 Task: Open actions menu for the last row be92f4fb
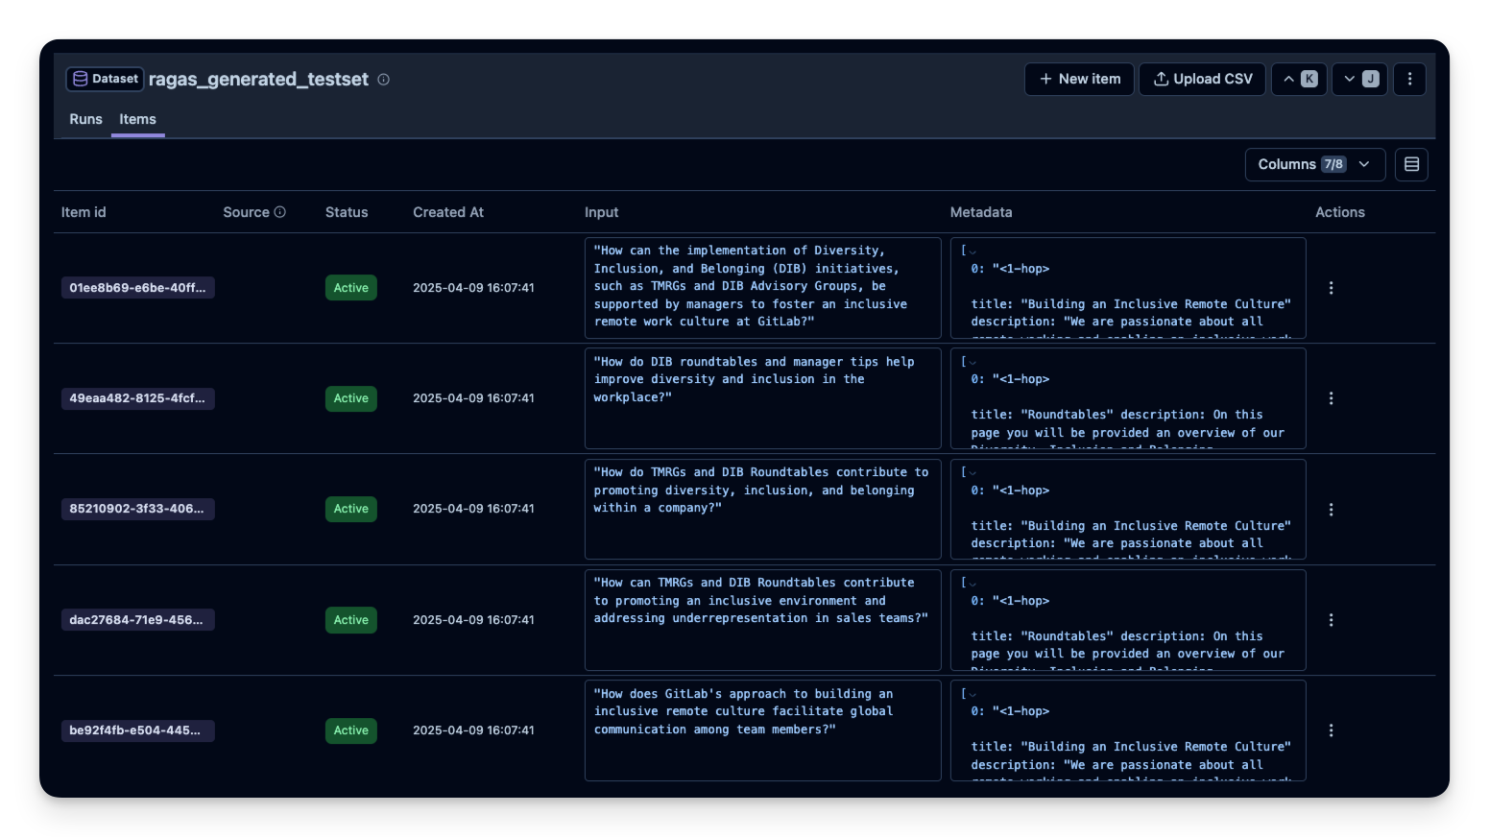coord(1331,730)
